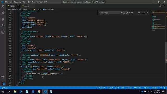
Task: Open Outlook from taskbar
Action: pyautogui.click(x=21, y=92)
